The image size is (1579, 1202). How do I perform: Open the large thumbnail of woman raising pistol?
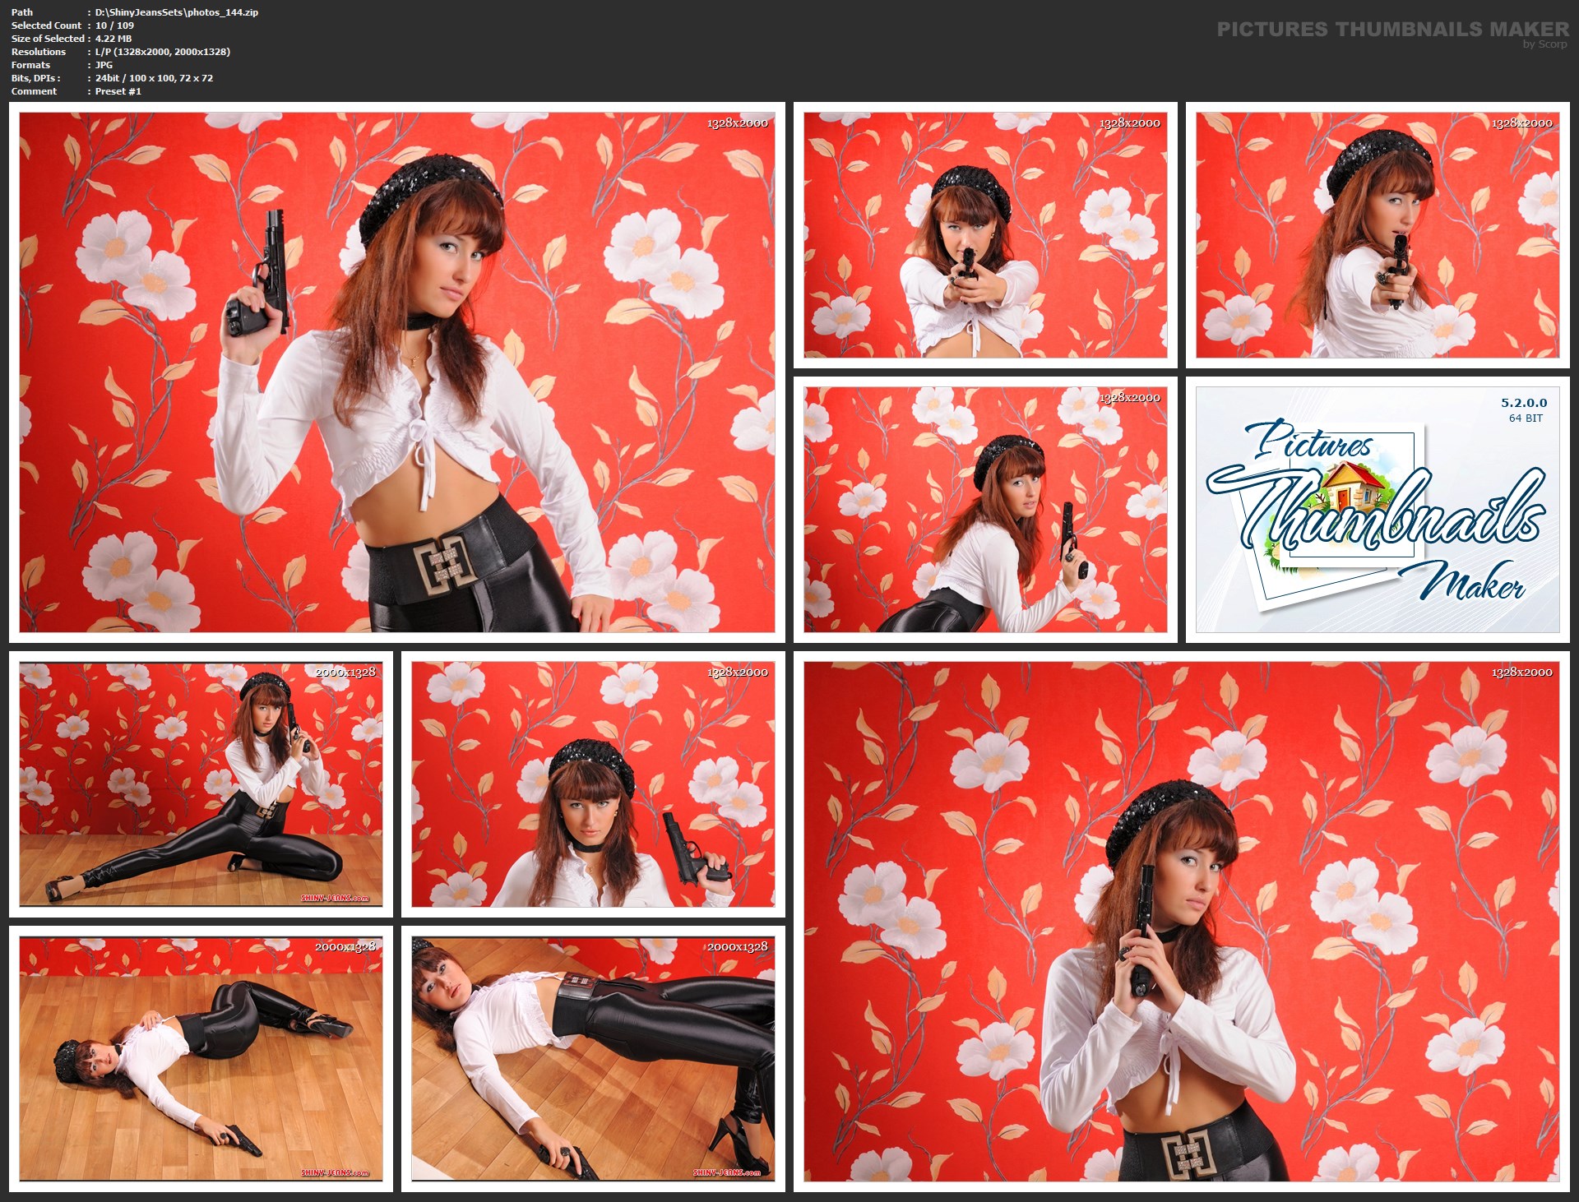[x=397, y=372]
